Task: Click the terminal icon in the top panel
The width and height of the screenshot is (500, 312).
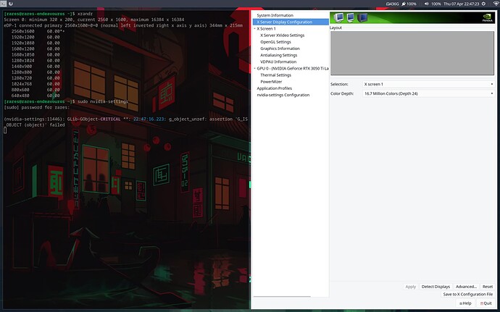Action: (x=3, y=4)
